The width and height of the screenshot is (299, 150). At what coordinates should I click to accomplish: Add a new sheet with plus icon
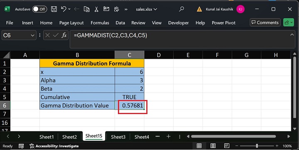click(x=168, y=136)
